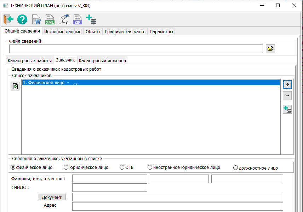This screenshot has width=303, height=212.
Task: Click the top toolbar add-to-database icon
Action: tap(91, 19)
